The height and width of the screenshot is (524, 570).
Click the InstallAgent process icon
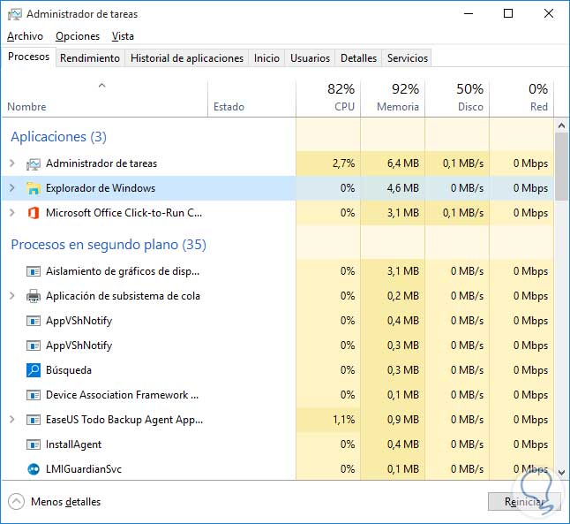34,444
